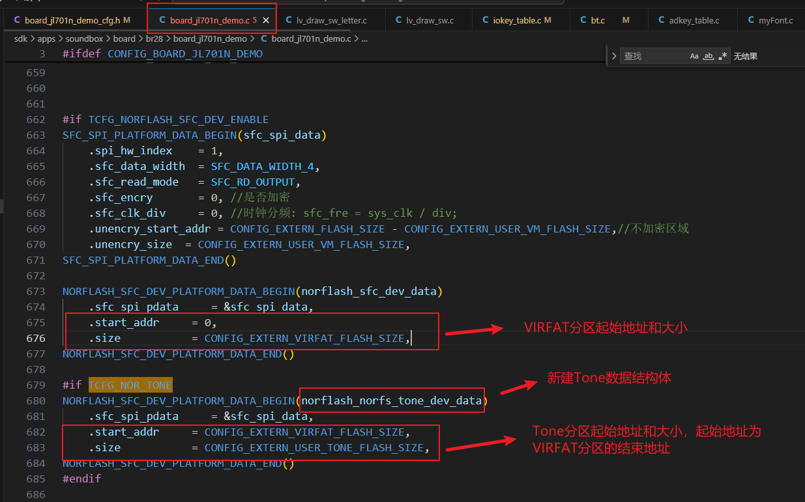This screenshot has width=805, height=502.
Task: Open the soundbox breadcrumb dropdown
Action: (x=84, y=39)
